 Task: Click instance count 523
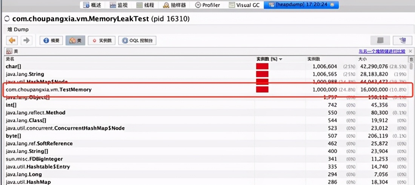pyautogui.click(x=332, y=128)
